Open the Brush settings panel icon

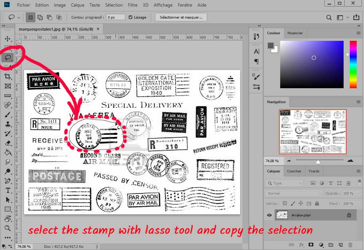256,77
